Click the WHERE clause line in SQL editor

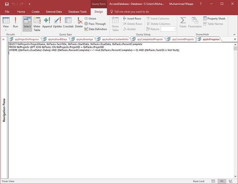pos(94,50)
